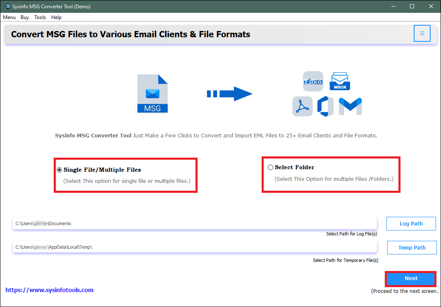Viewport: 441px width, 307px height.
Task: Click 'Select Path for Log File(s)' label
Action: 352,234
